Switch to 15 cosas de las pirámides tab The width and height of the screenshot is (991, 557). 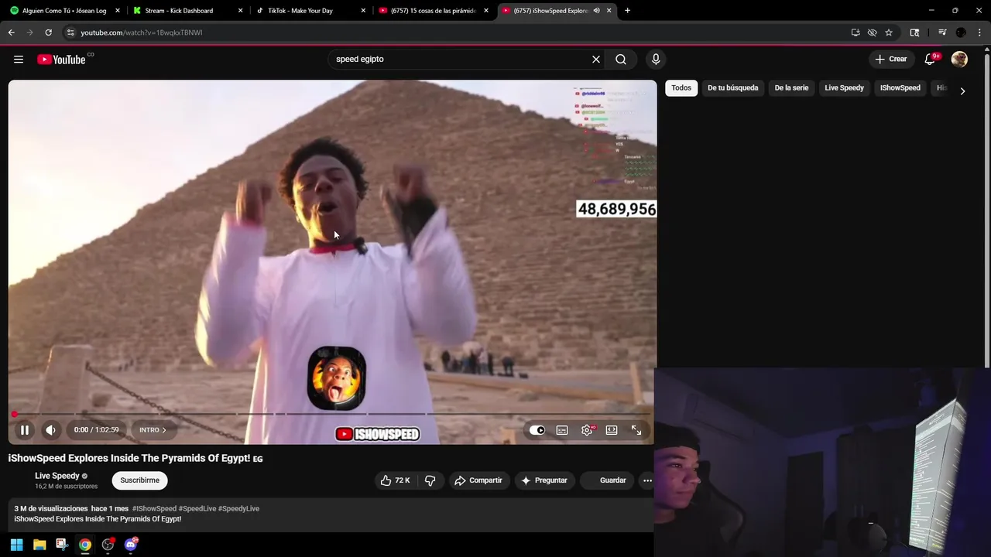(x=432, y=11)
